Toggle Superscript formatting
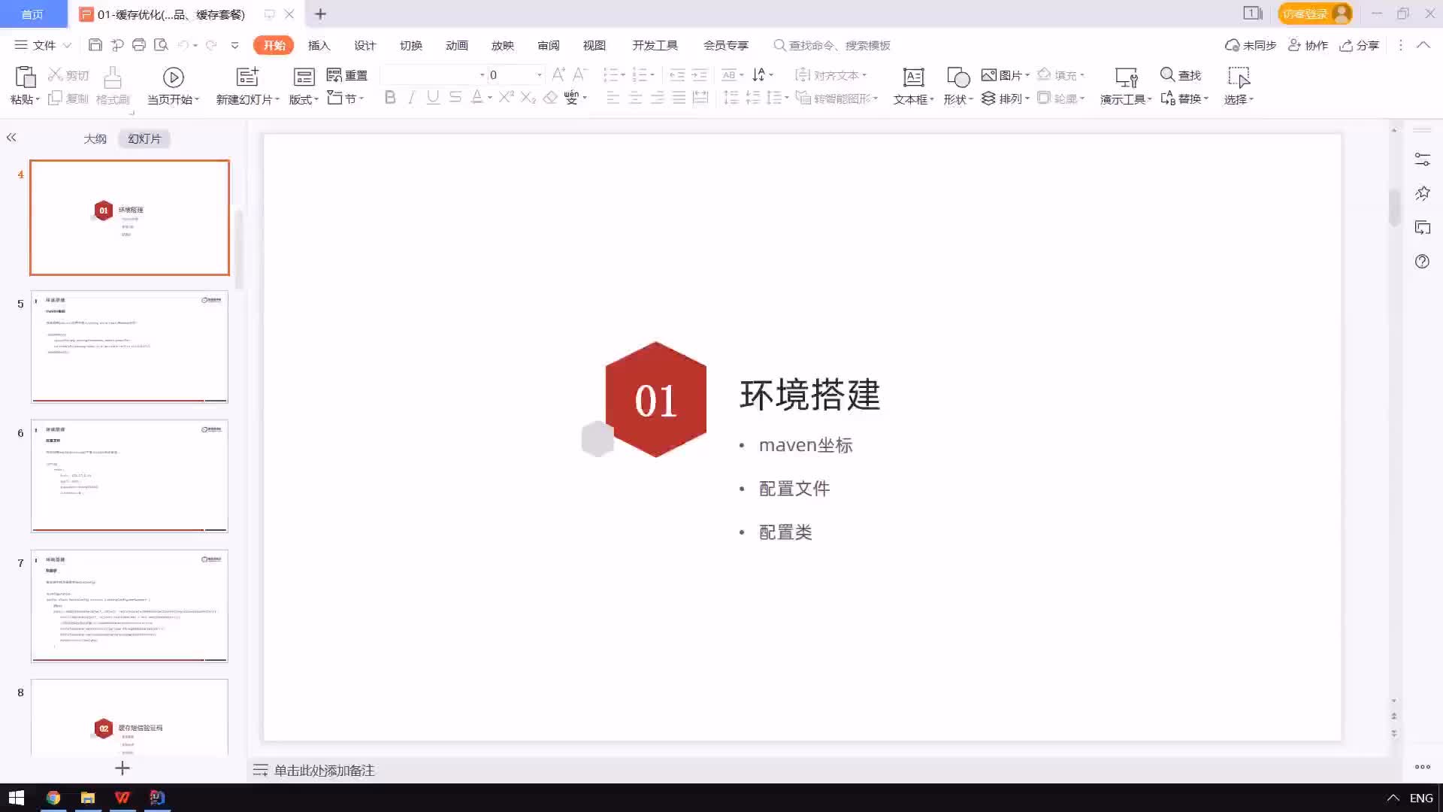Viewport: 1443px width, 812px height. [x=506, y=98]
